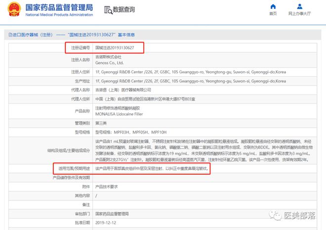Open the 产品技术要求 attachment link
This screenshot has width=326, height=230.
point(107,186)
